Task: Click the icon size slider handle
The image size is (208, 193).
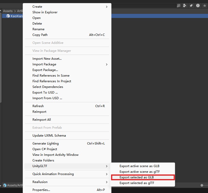Action: tap(202, 185)
